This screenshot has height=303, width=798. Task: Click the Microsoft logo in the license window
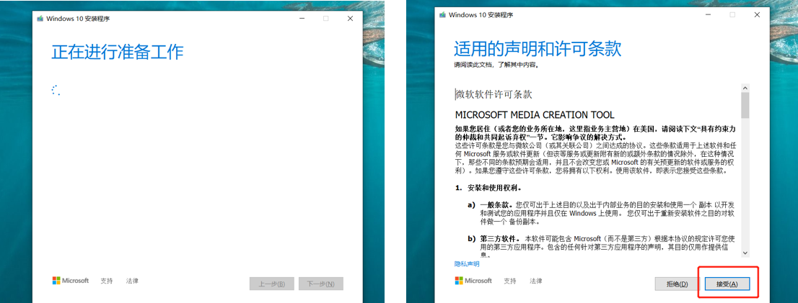tap(473, 281)
